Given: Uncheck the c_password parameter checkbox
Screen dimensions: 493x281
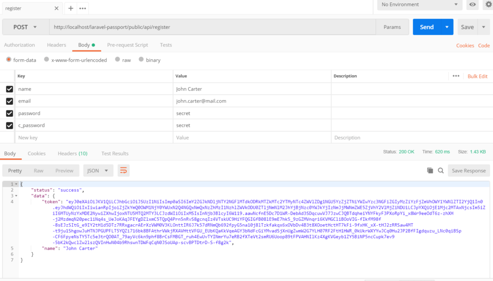Looking at the screenshot, I should tap(10, 126).
